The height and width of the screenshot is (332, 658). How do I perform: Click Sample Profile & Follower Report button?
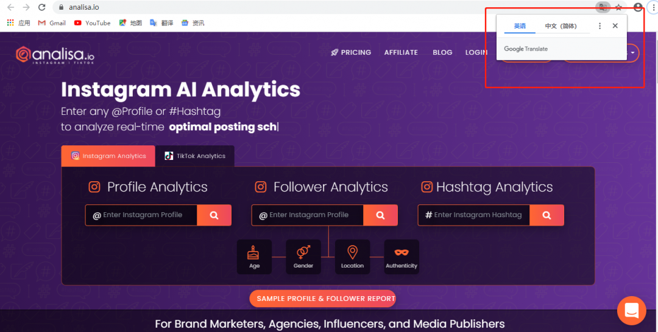(323, 299)
